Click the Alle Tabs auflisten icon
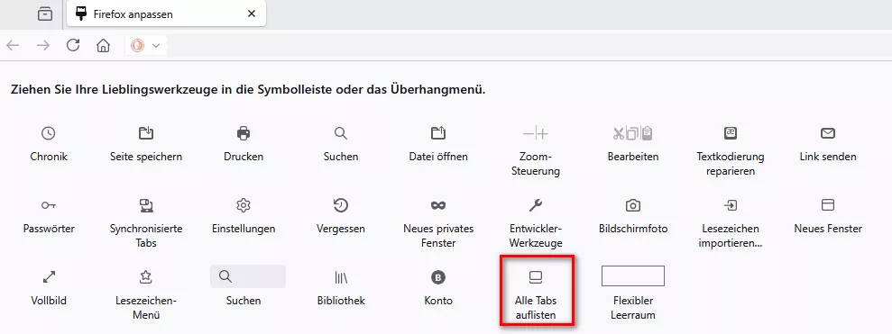892x334 pixels. pyautogui.click(x=536, y=277)
